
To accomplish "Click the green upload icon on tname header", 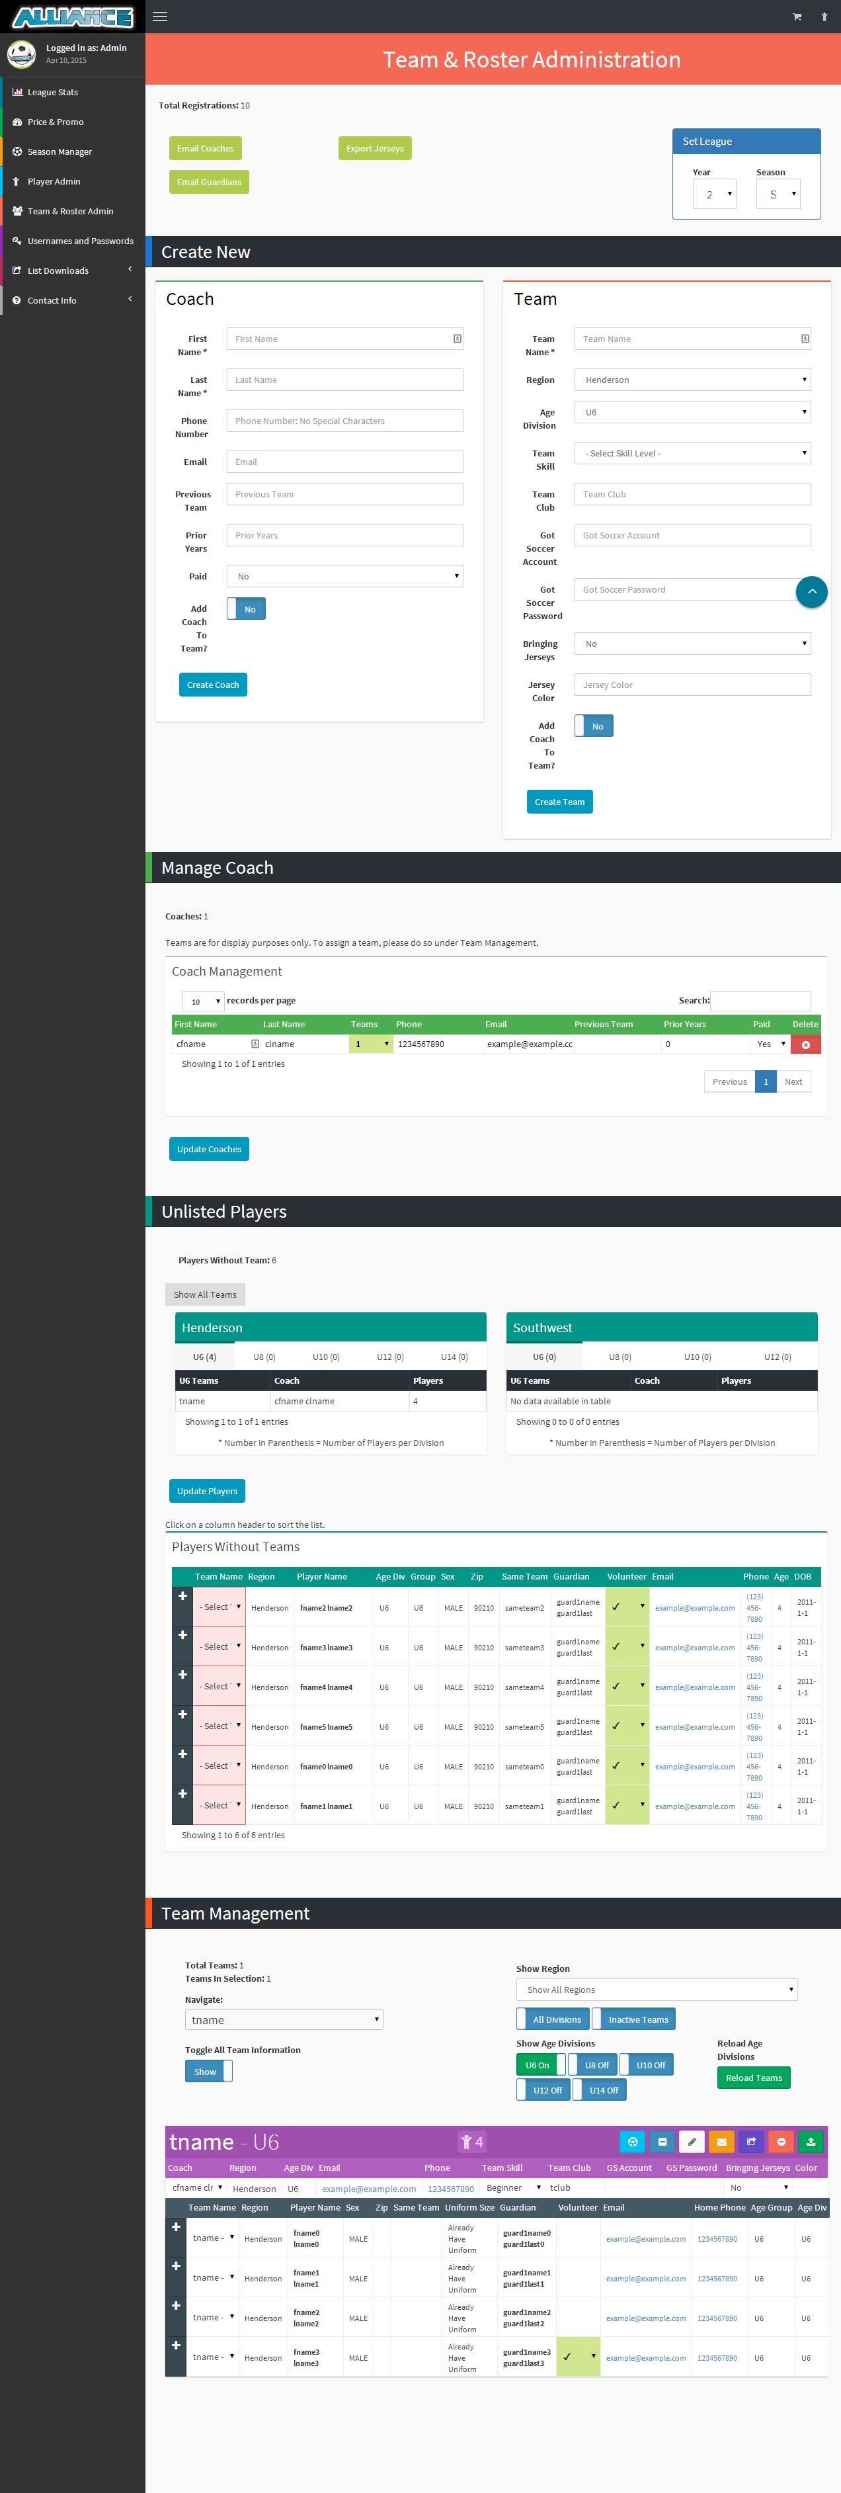I will point(810,2142).
